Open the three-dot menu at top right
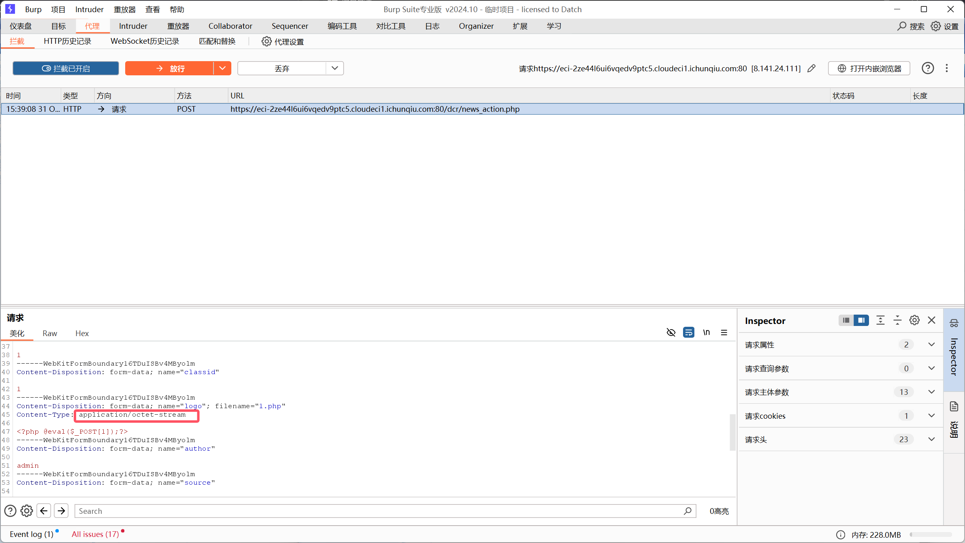 [x=947, y=68]
